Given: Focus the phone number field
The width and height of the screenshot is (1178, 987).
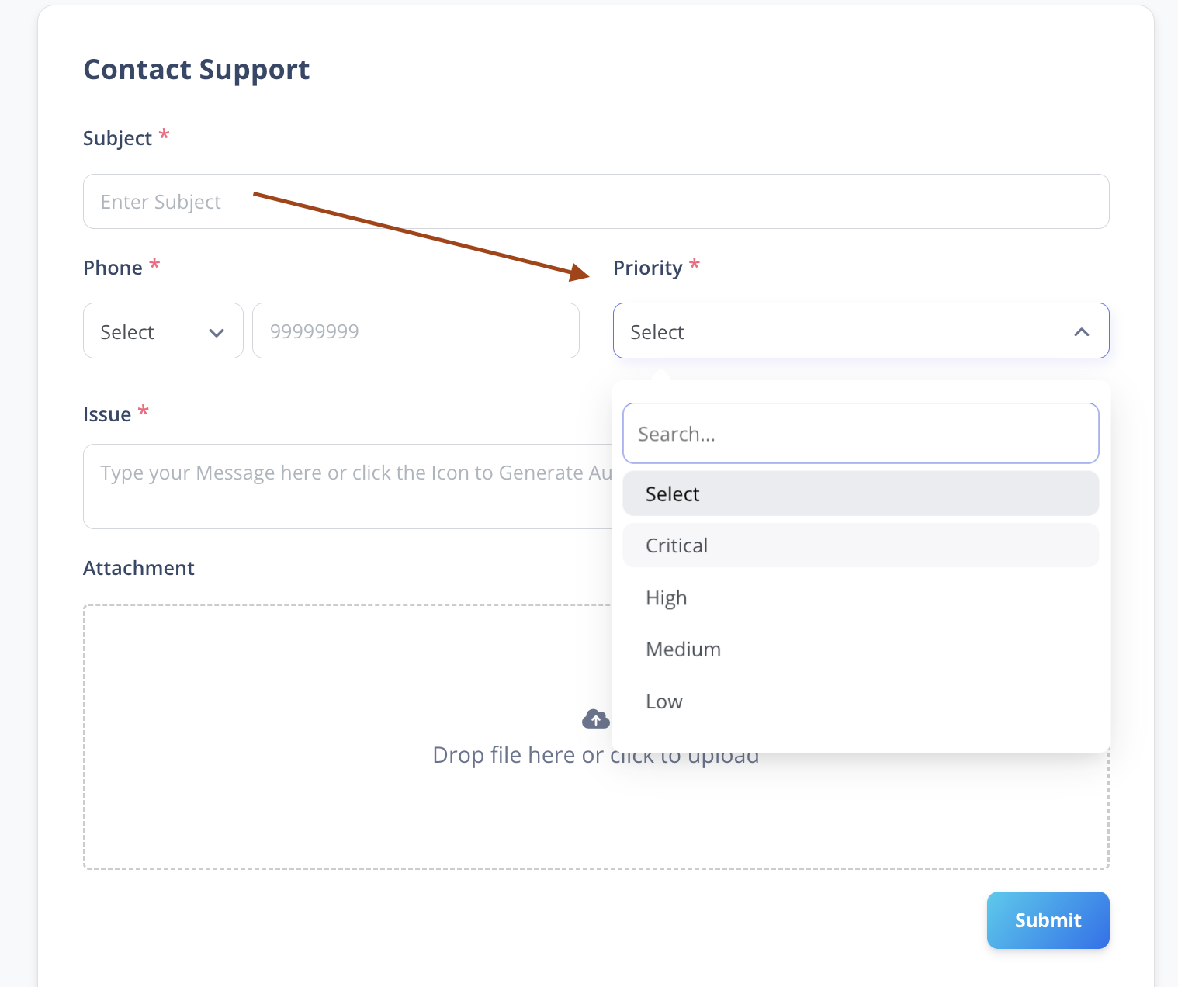Looking at the screenshot, I should pos(416,331).
